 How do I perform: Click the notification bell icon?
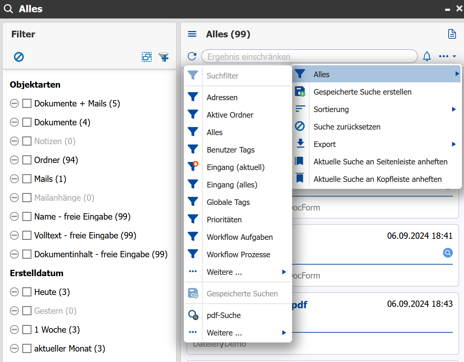pyautogui.click(x=427, y=56)
